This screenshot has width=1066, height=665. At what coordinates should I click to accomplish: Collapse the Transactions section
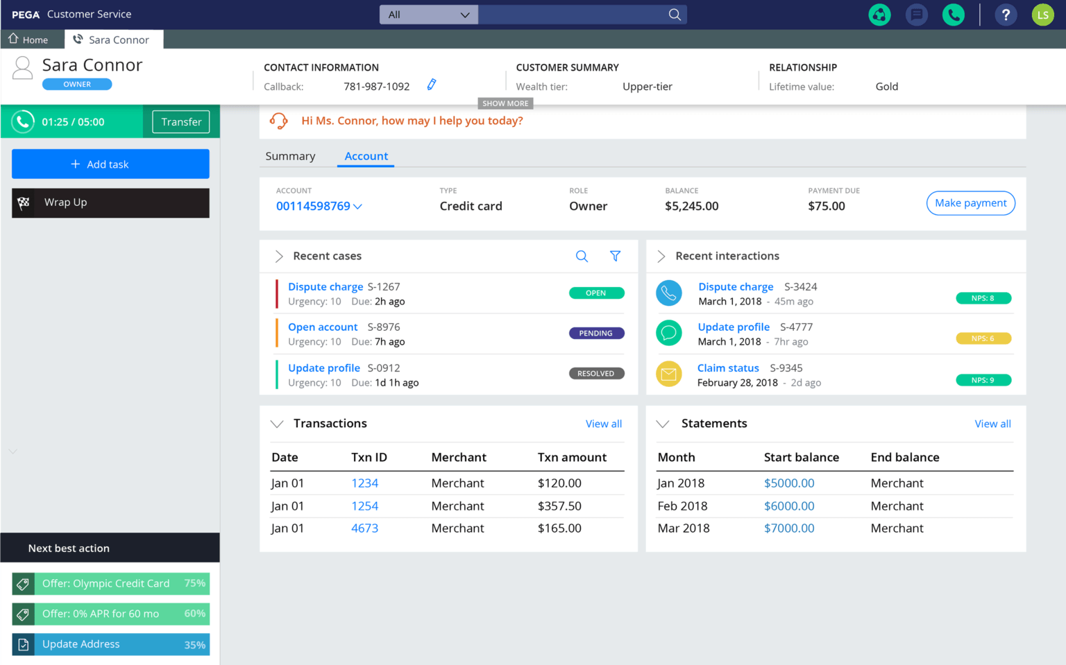pyautogui.click(x=277, y=424)
